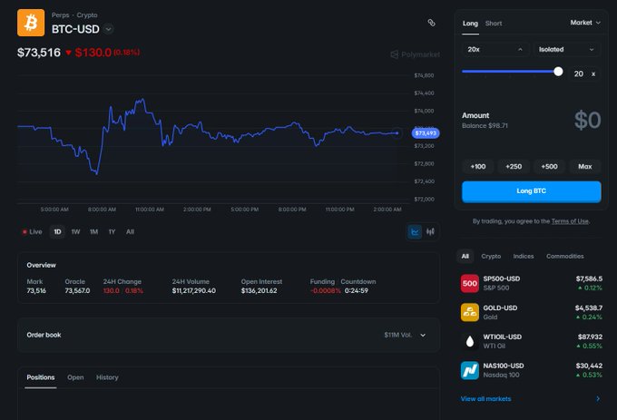Screen dimensions: 617x420
Task: Click the Open Interest value $136,201.62
Action: [259, 291]
